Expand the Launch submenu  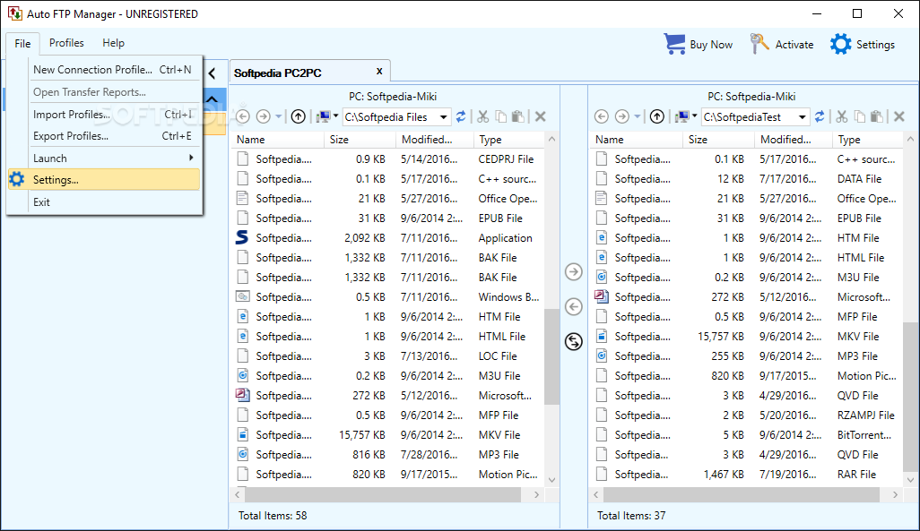113,158
